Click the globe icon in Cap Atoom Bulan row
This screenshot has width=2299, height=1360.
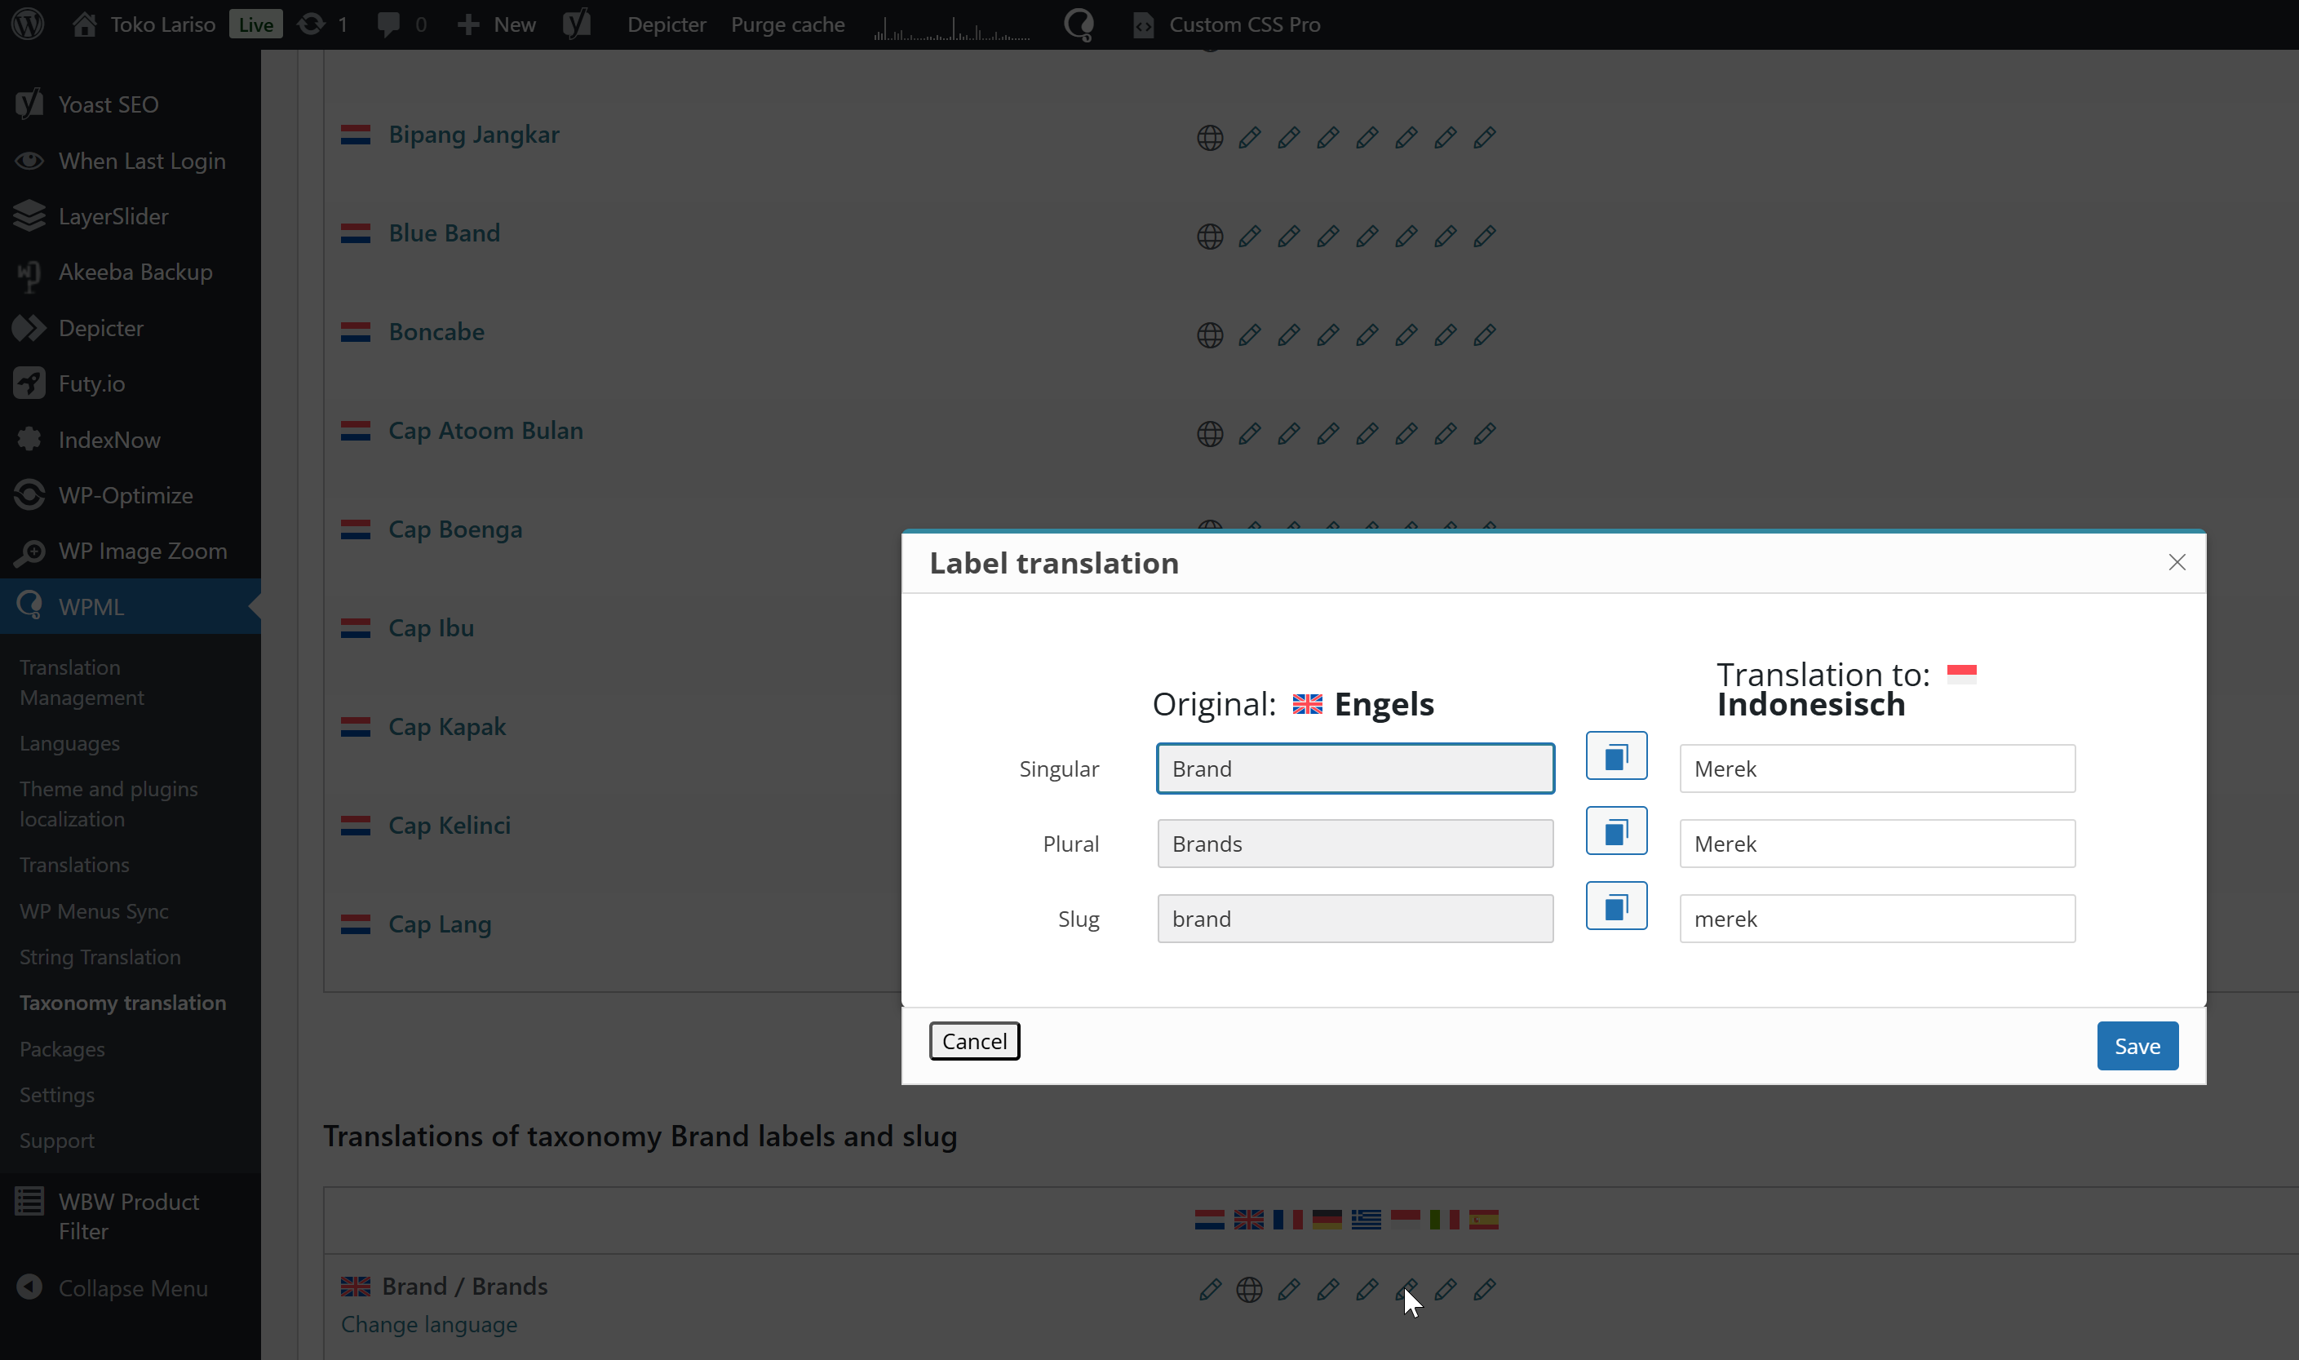pyautogui.click(x=1210, y=434)
